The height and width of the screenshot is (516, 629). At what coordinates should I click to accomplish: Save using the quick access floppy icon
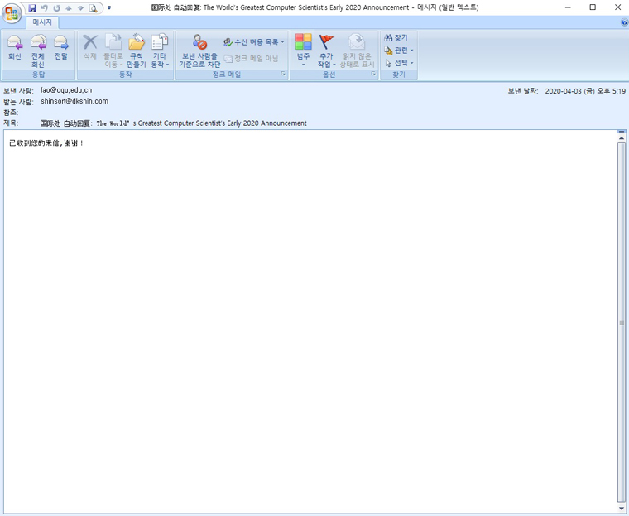point(32,8)
